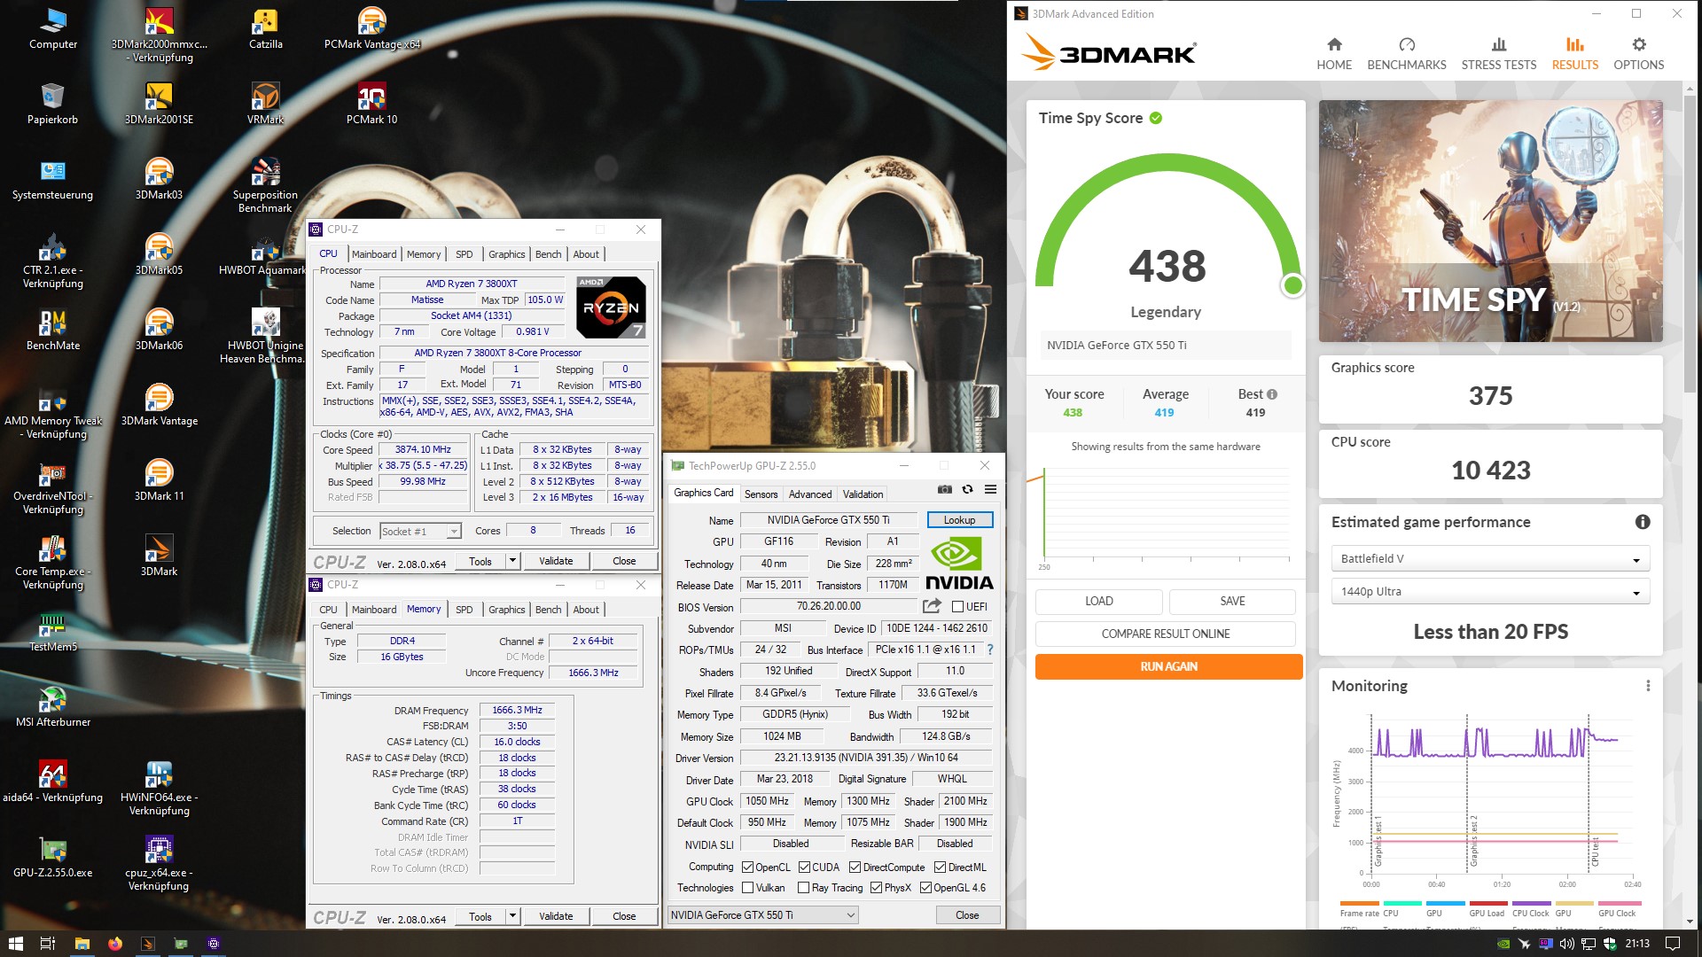Click the info icon next to Best score
Viewport: 1702px width, 957px height.
coord(1272,394)
